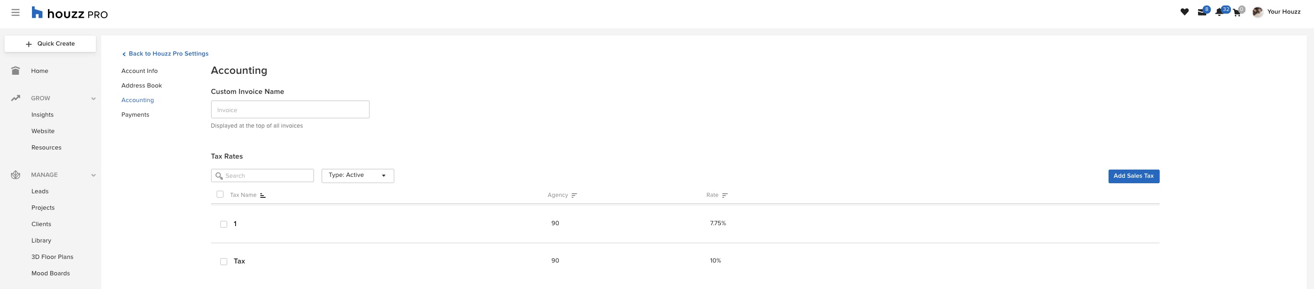Sort the Agency column
1314x289 pixels.
574,195
